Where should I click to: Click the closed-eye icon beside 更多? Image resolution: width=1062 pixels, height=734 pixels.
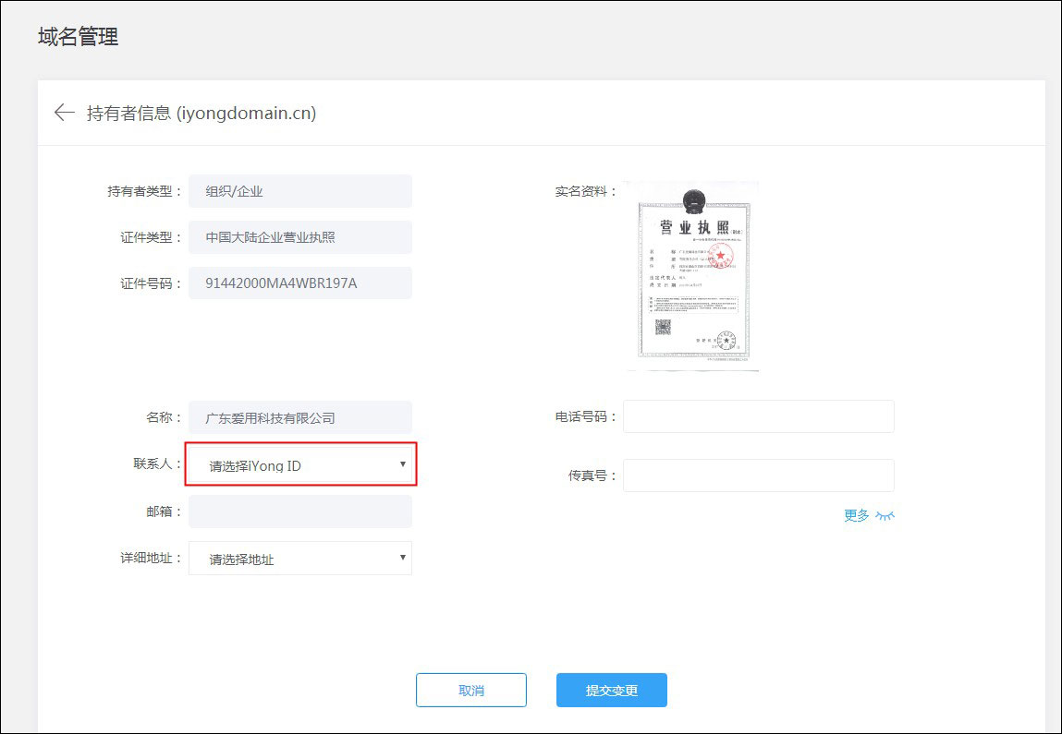[x=885, y=516]
